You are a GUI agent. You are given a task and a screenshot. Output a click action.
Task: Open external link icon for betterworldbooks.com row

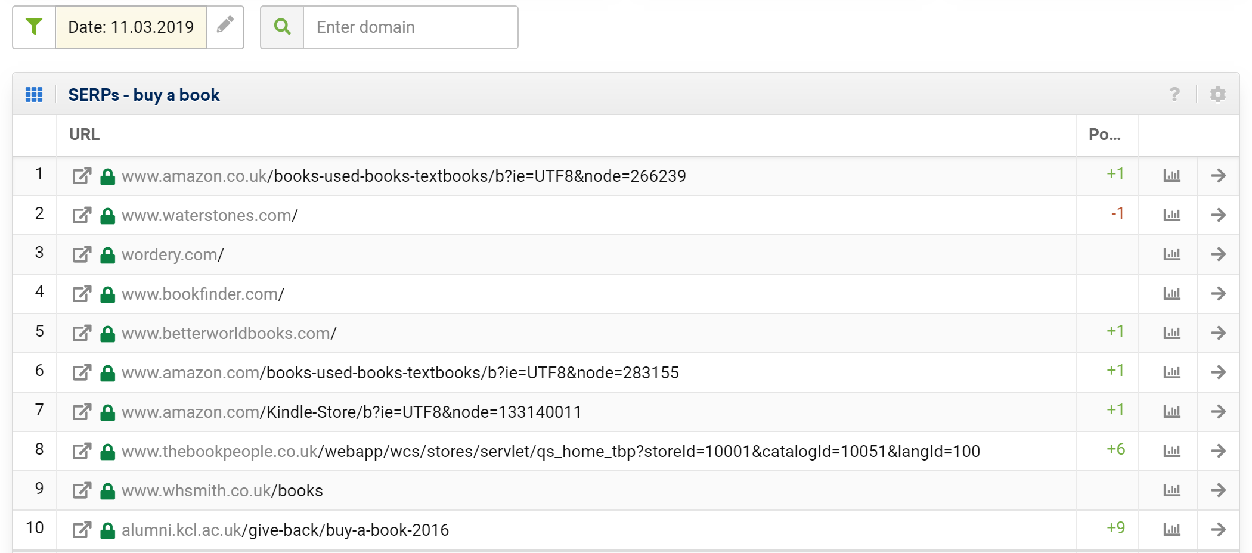[x=82, y=333]
